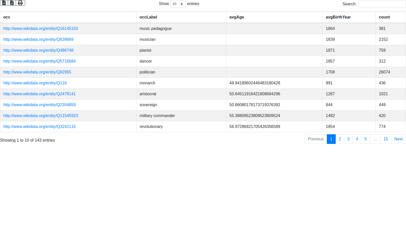
Task: Visit the revolutionary link Q3242115
Action: click(x=39, y=127)
